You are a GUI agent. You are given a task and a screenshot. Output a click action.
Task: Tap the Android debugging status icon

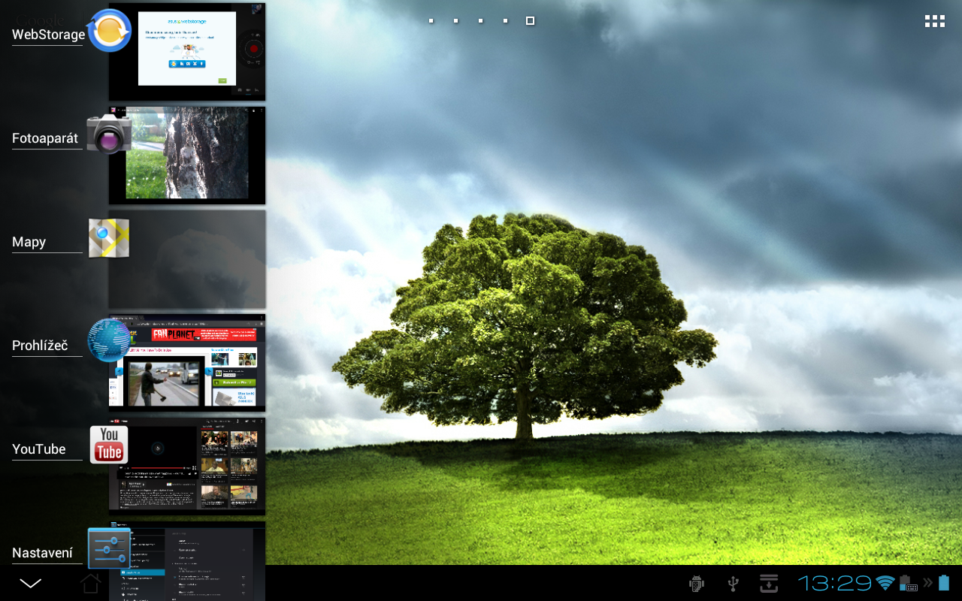click(x=696, y=583)
